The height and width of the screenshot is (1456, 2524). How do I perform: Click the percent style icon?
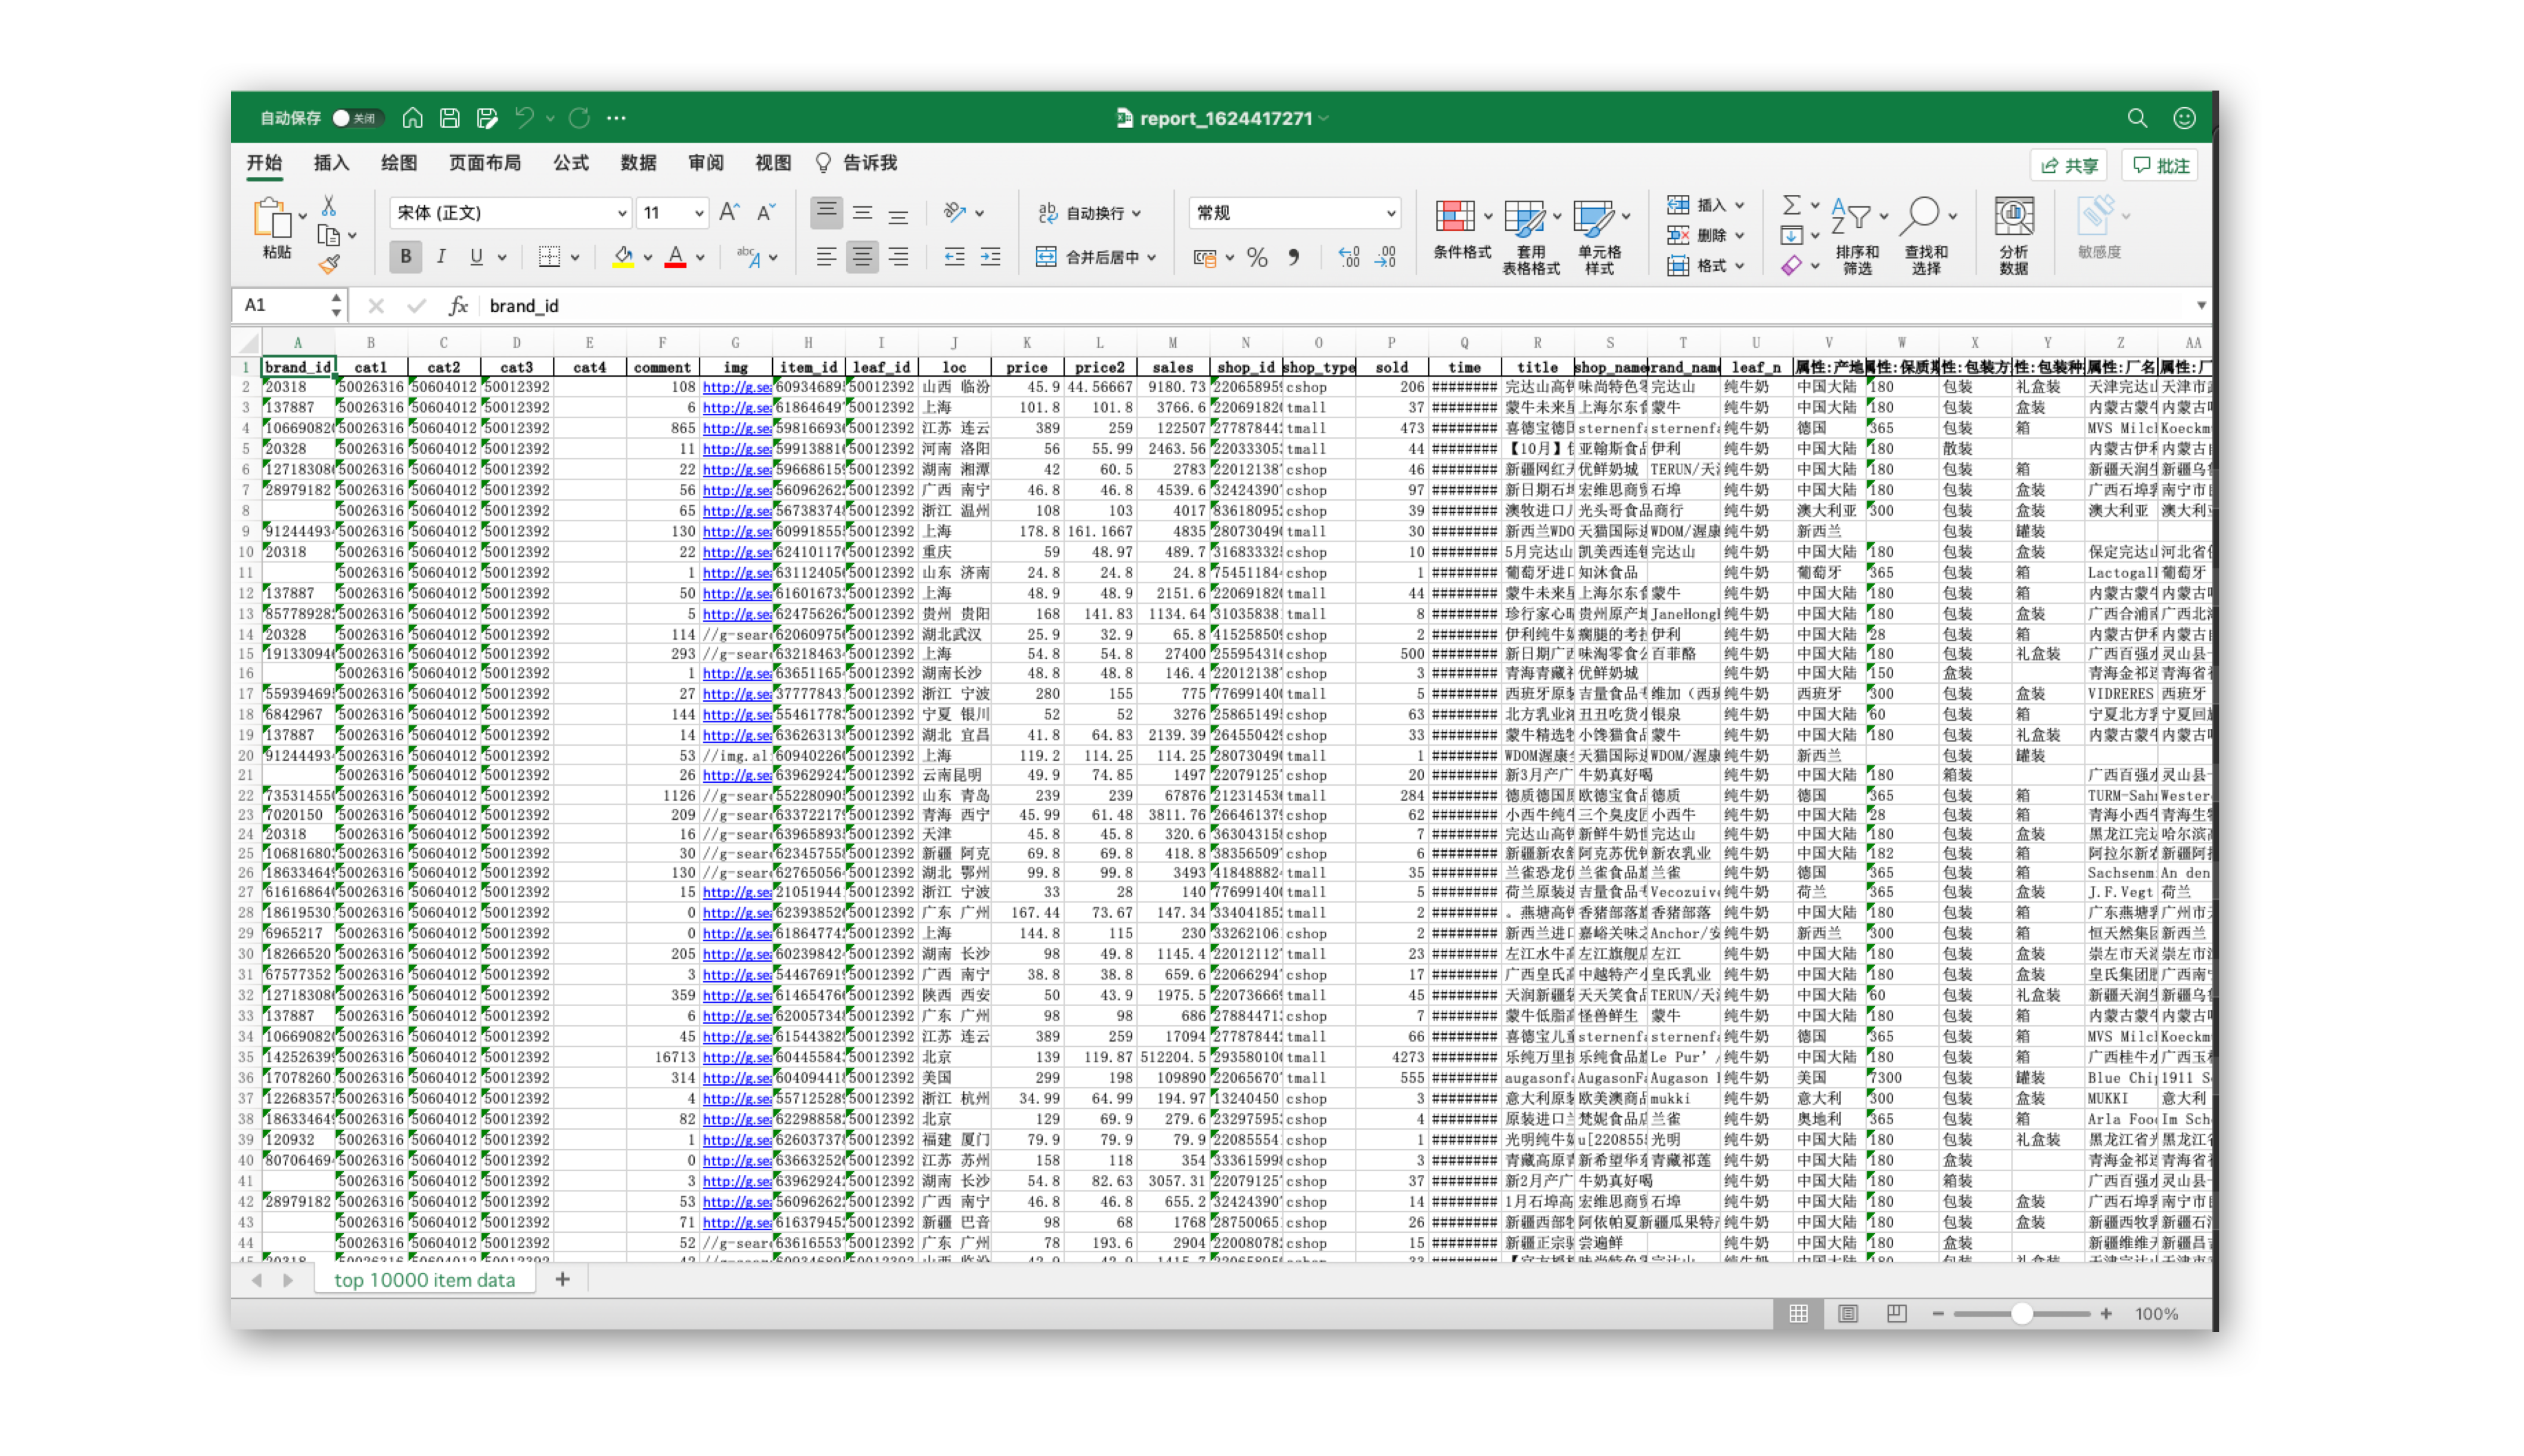point(1257,258)
